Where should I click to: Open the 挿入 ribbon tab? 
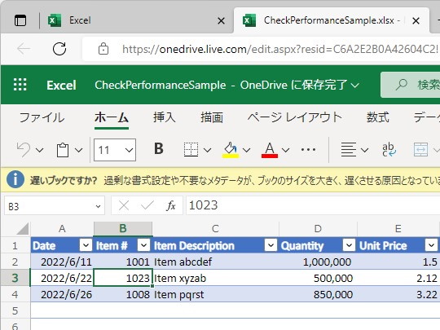(165, 117)
